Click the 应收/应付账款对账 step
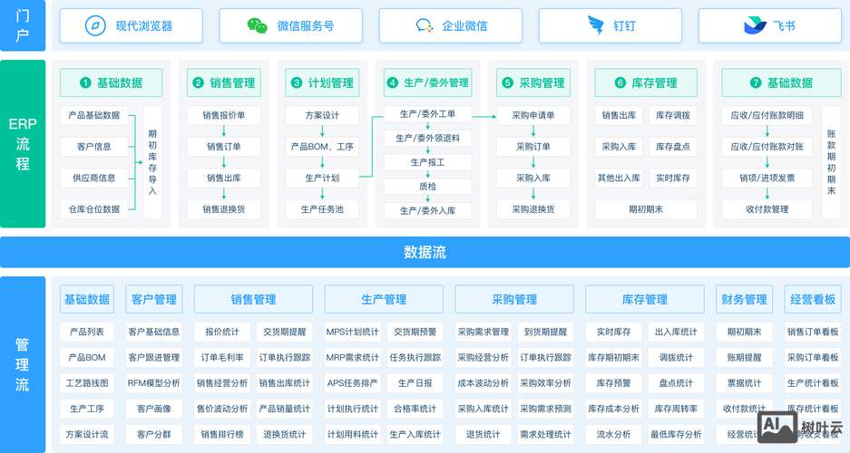Image resolution: width=850 pixels, height=453 pixels. tap(767, 147)
